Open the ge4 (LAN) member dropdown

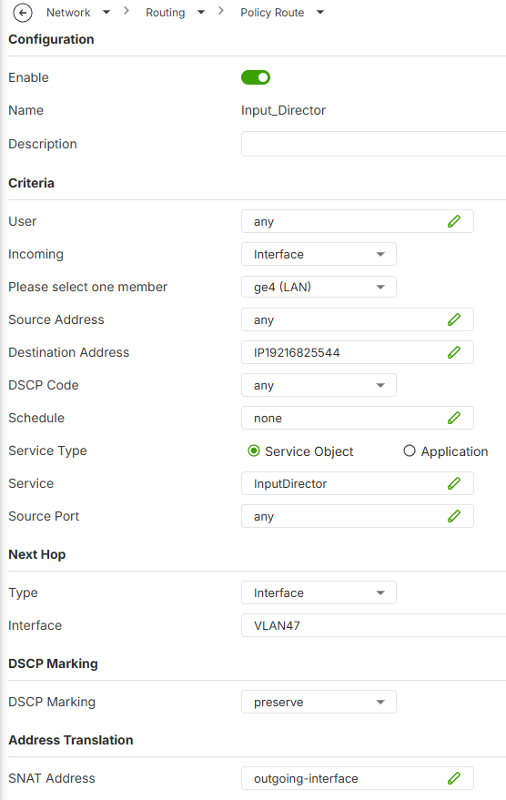[x=319, y=287]
